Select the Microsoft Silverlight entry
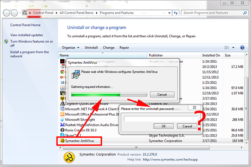The width and height of the screenshot is (251, 167). pyautogui.click(x=80, y=119)
